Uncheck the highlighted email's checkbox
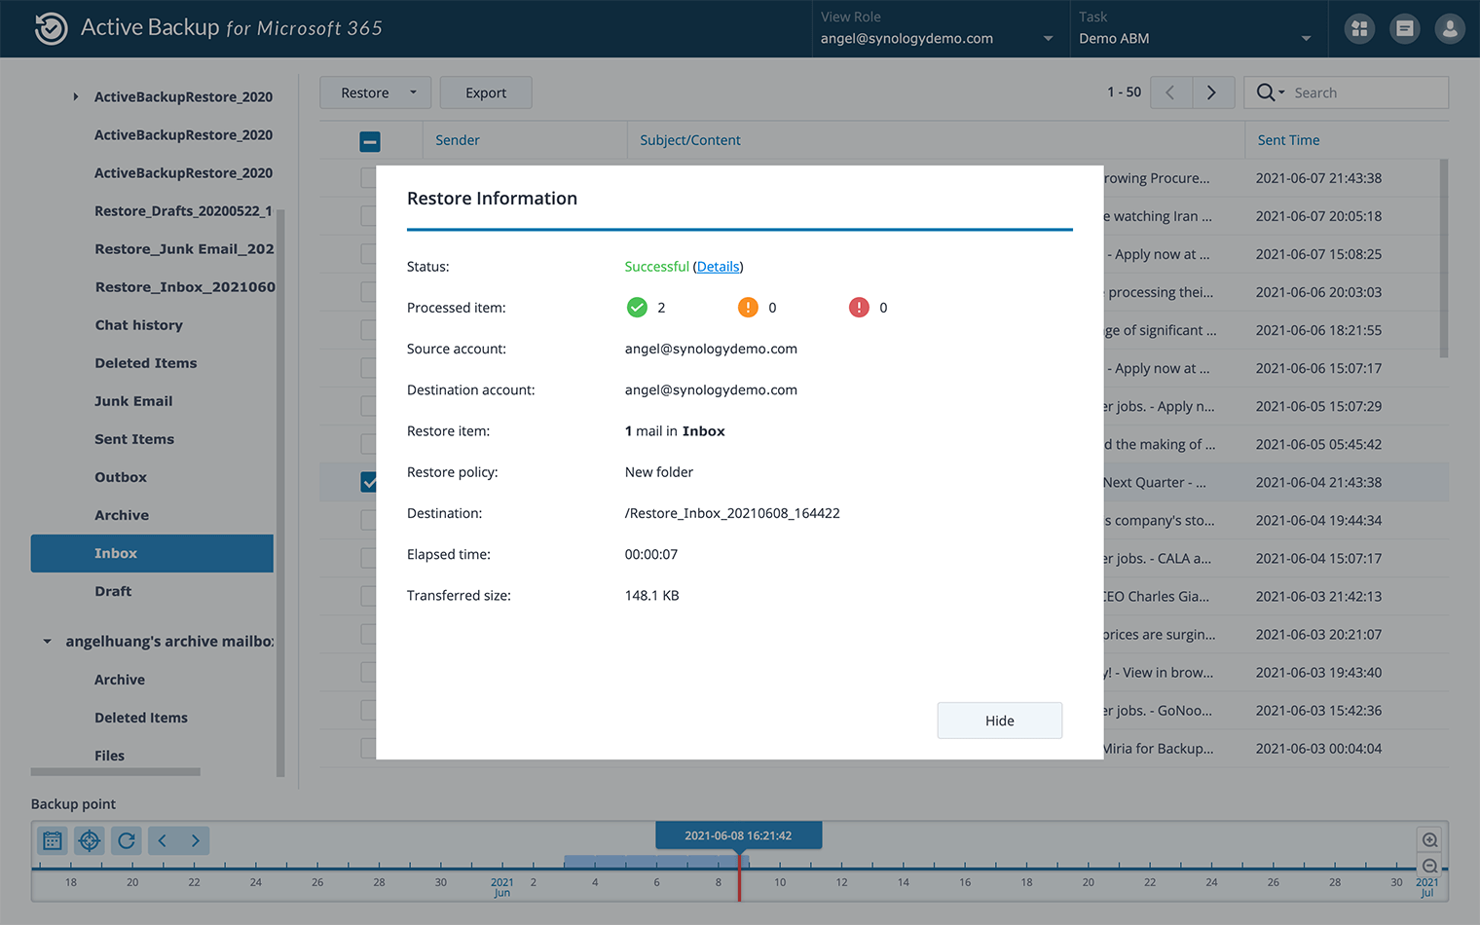 (x=370, y=481)
